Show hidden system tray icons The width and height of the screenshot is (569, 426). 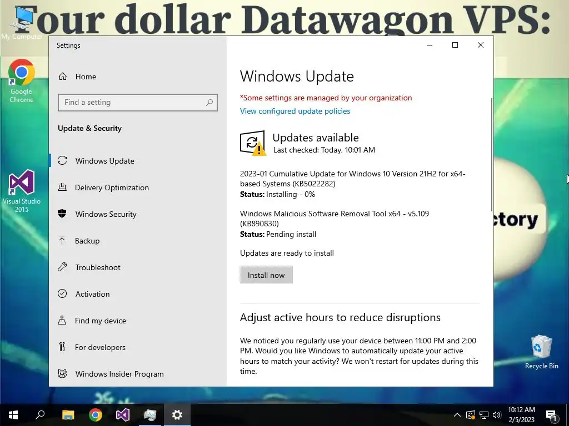pos(457,415)
